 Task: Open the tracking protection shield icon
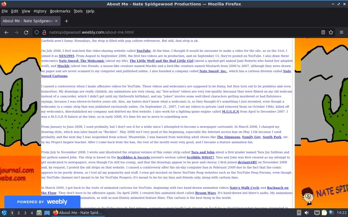pos(37,32)
